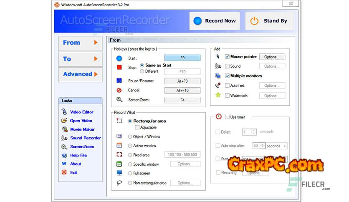The width and height of the screenshot is (349, 202).
Task: Click the Multiple monitors icon
Action: 218,76
